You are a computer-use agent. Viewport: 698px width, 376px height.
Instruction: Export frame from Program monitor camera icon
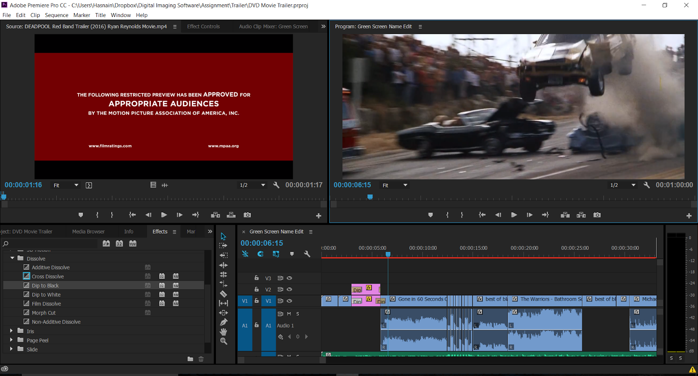[597, 215]
